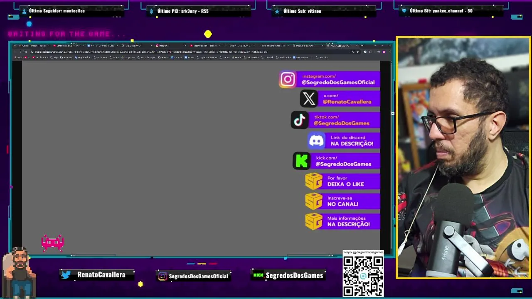
Task: Click the browser back arrow
Action: (15, 52)
